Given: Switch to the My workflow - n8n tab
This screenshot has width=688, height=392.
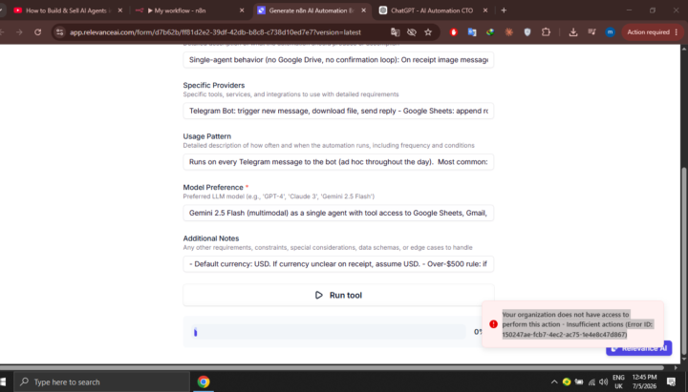Looking at the screenshot, I should coord(189,10).
